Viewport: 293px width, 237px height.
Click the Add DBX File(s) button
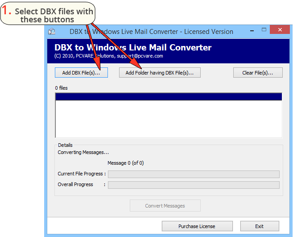pos(81,73)
